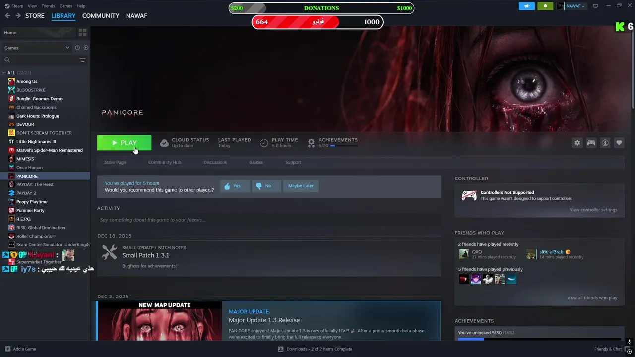Recommend the game with Yes
635x357 pixels.
(235, 186)
